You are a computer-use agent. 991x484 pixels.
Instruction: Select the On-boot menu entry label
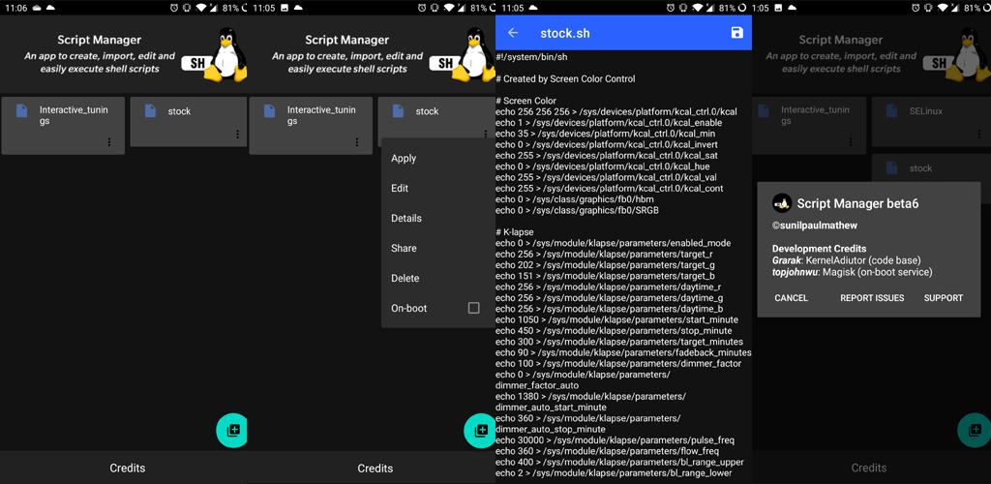tap(409, 309)
